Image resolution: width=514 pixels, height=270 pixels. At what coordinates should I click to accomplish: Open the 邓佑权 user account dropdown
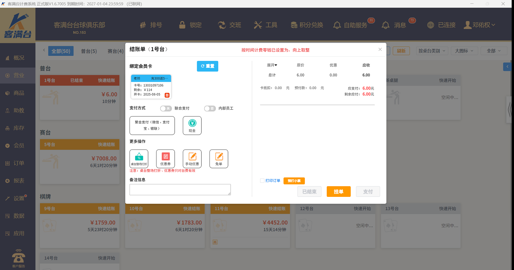pyautogui.click(x=479, y=25)
